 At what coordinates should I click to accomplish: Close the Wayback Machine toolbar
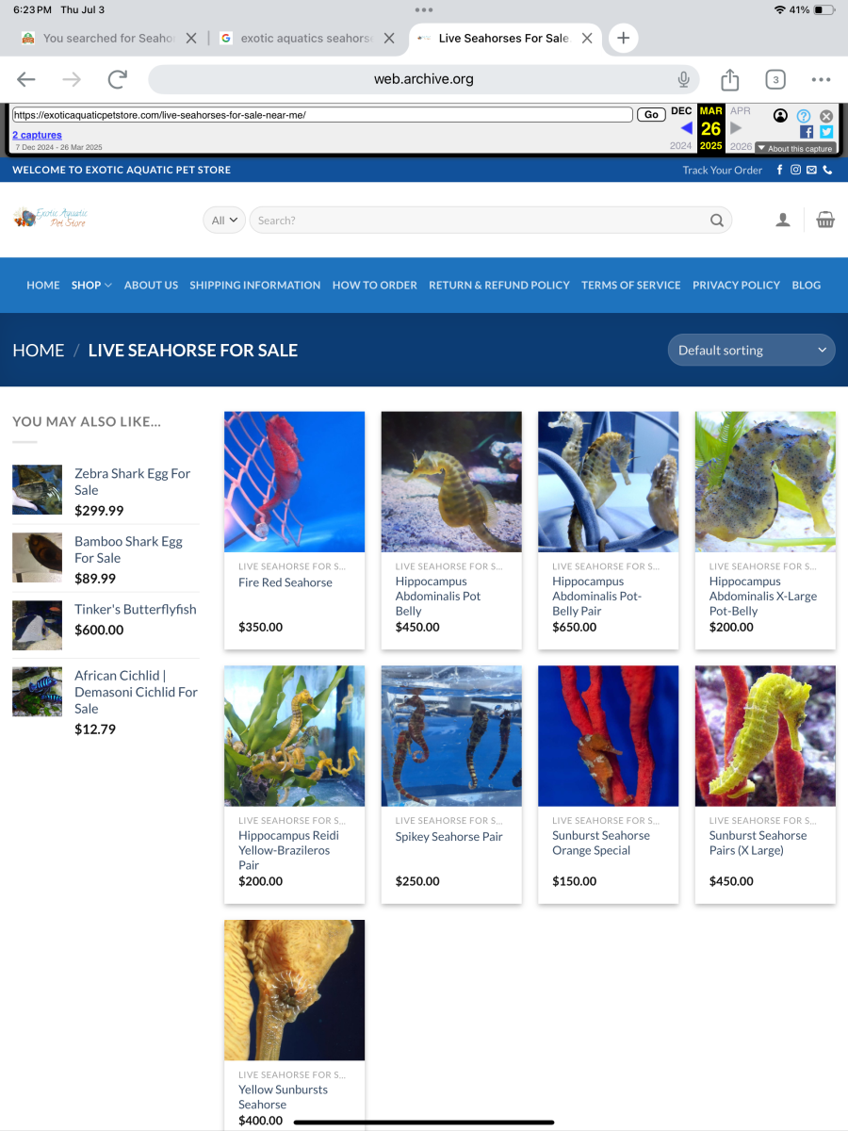(x=826, y=115)
